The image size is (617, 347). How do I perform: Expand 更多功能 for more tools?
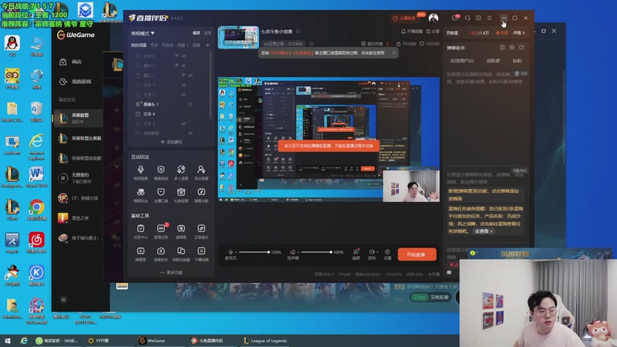(171, 272)
